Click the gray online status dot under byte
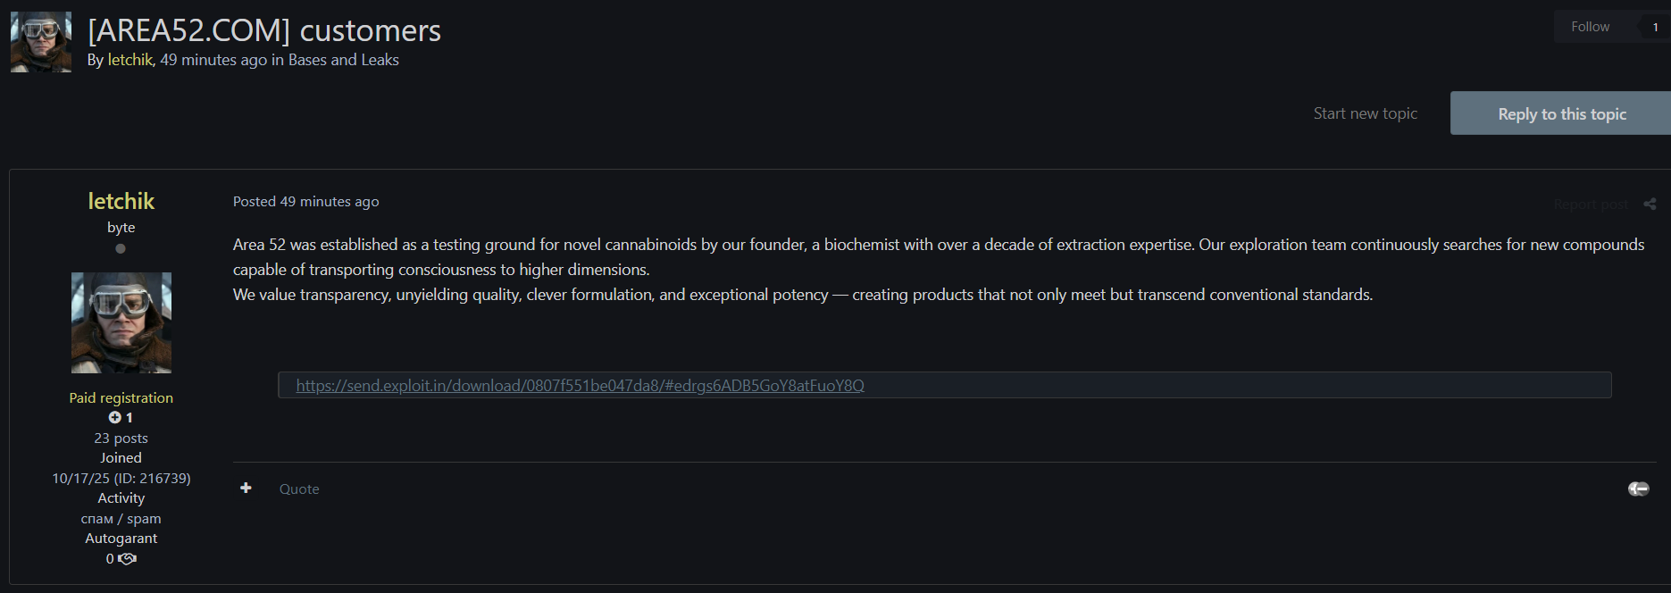The height and width of the screenshot is (593, 1671). coord(121,249)
